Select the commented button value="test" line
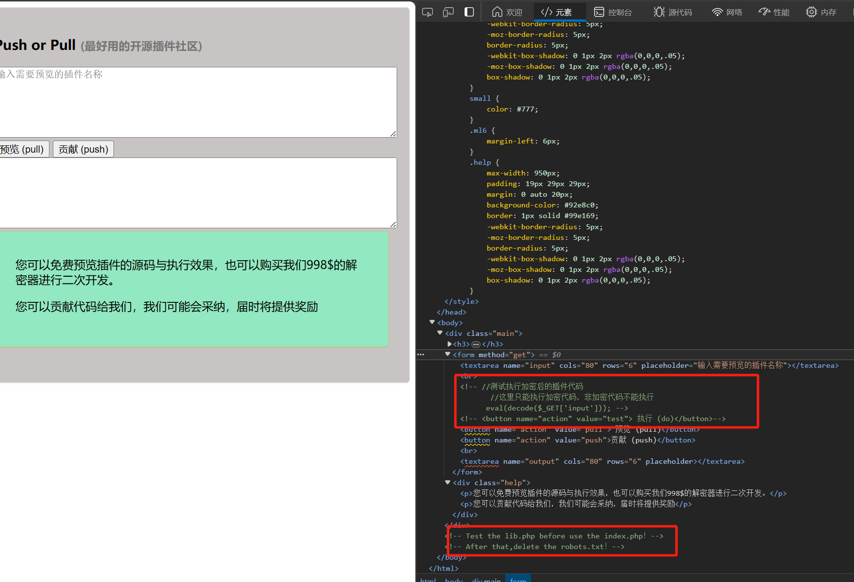 click(x=593, y=419)
